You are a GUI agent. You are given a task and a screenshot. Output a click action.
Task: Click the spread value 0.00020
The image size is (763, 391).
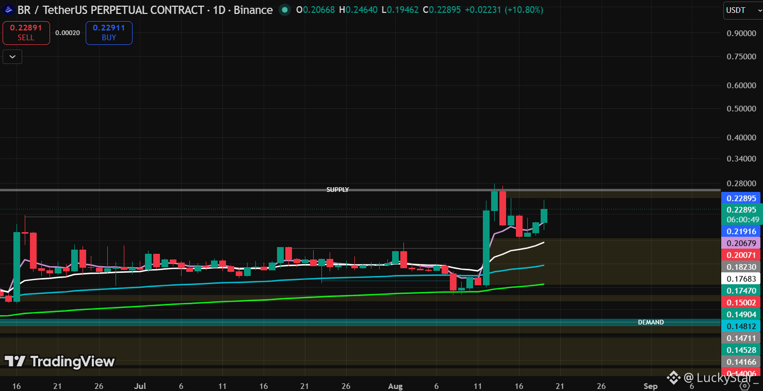(x=68, y=32)
